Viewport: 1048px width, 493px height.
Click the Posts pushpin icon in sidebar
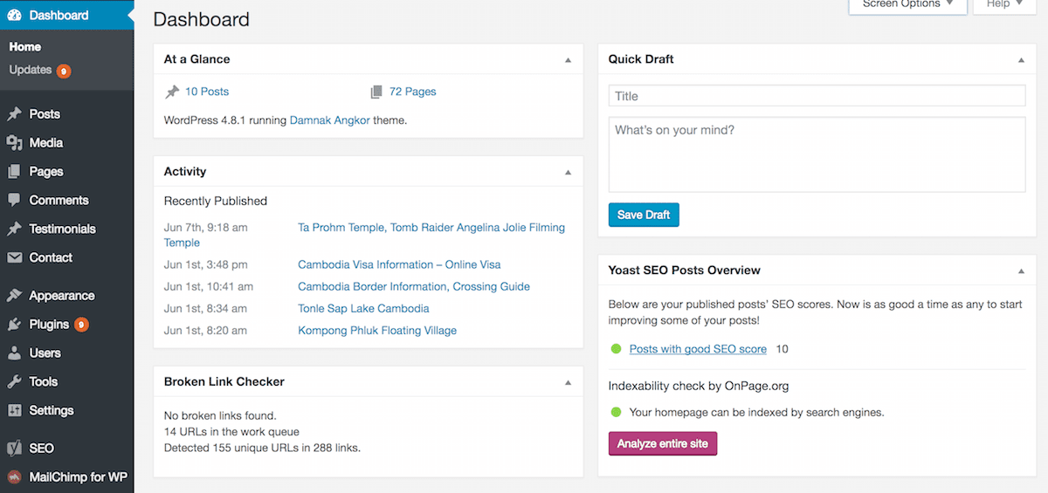(x=14, y=114)
